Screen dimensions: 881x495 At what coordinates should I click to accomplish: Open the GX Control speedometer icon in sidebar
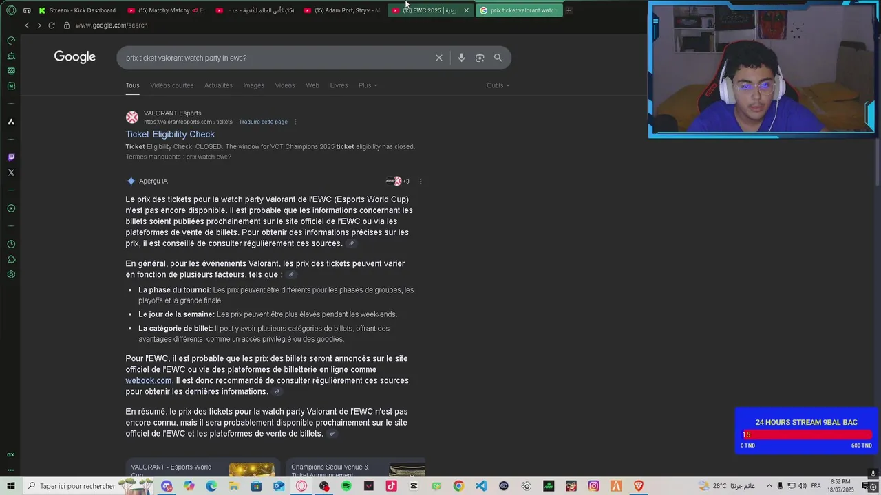tap(11, 41)
